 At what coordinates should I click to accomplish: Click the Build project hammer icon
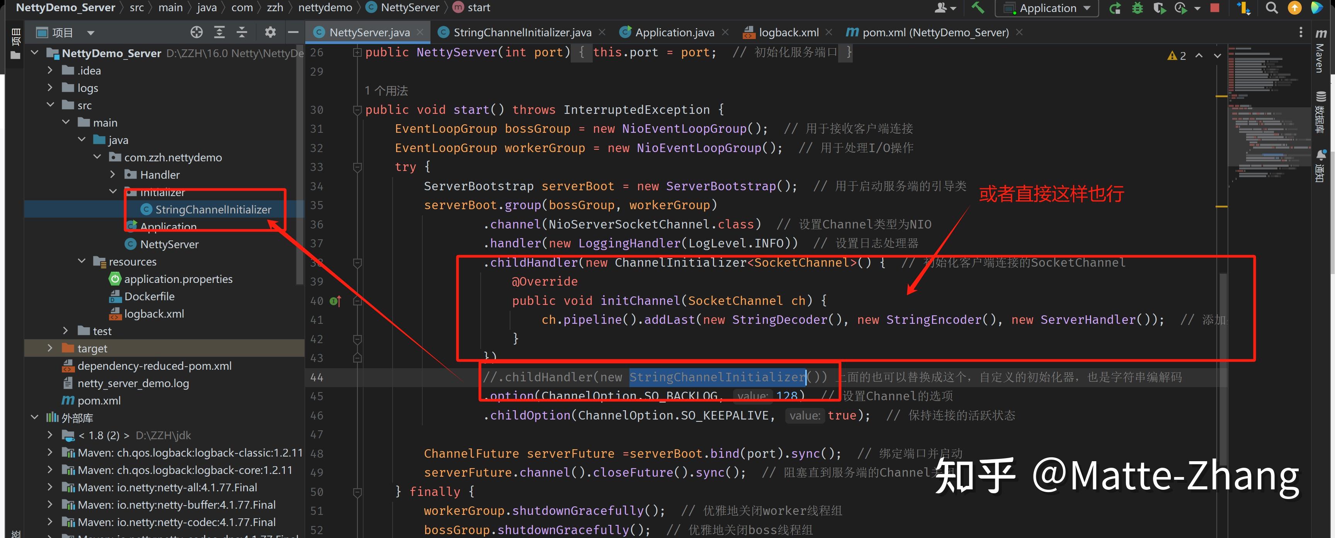pyautogui.click(x=978, y=8)
